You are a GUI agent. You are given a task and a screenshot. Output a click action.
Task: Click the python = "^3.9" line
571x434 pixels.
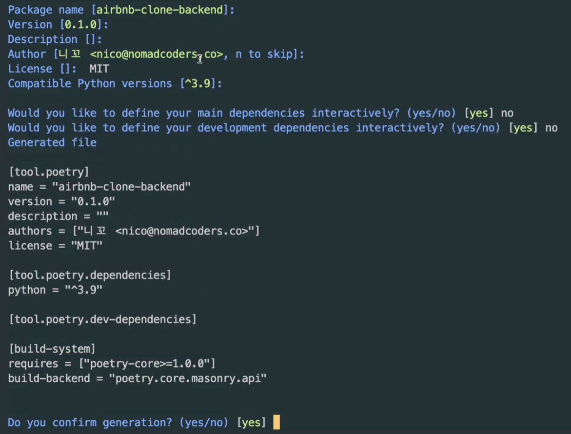(55, 290)
